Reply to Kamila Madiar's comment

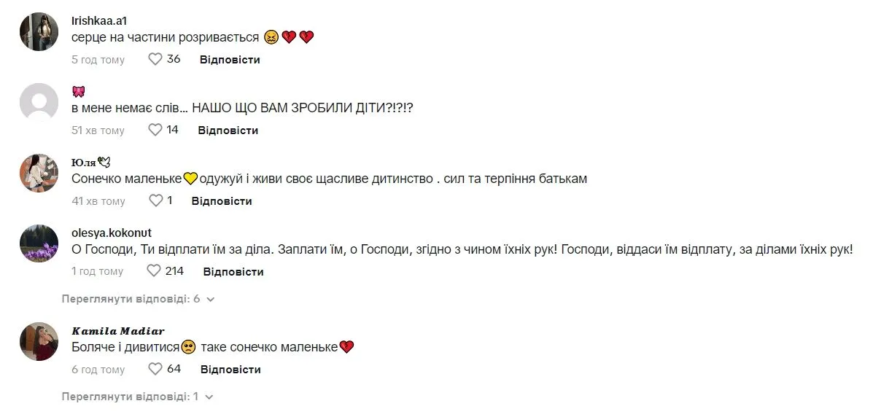tap(230, 370)
